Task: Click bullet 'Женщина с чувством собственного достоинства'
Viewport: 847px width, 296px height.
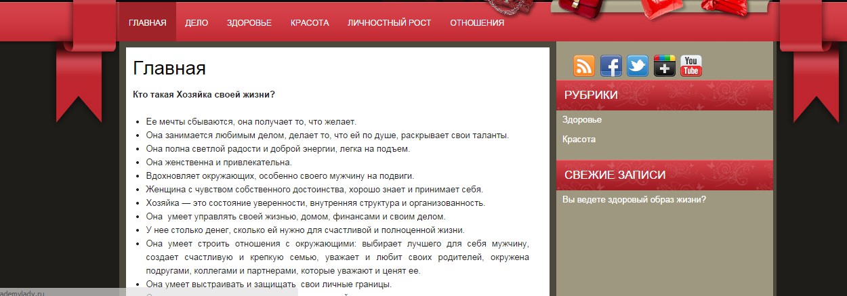Action: pyautogui.click(x=314, y=190)
